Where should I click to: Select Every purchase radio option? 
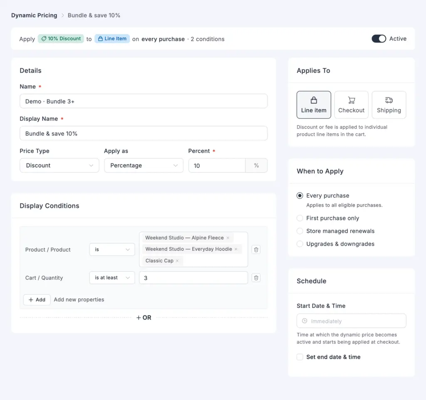point(300,196)
